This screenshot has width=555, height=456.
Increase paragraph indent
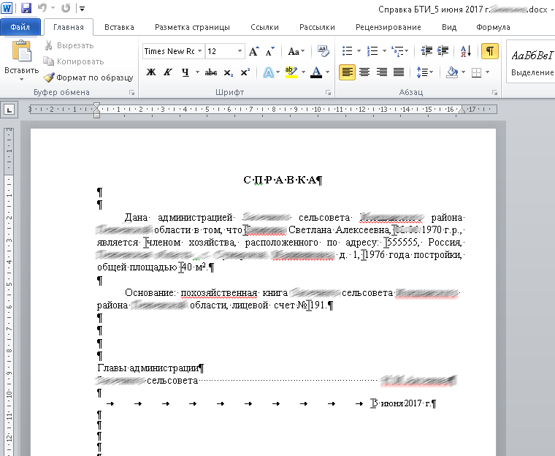[x=443, y=51]
